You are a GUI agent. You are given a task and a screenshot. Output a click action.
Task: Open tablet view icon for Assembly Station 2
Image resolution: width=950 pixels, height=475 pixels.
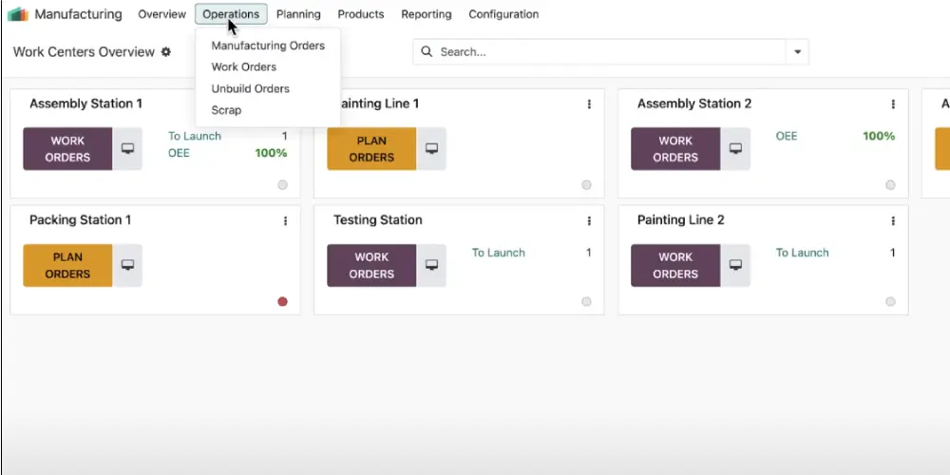click(x=735, y=148)
